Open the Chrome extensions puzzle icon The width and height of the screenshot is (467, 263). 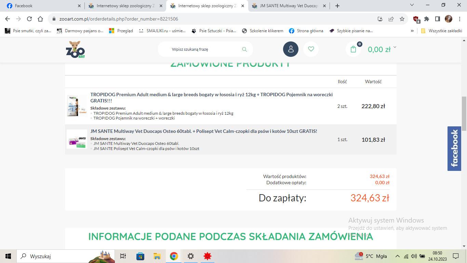click(427, 19)
